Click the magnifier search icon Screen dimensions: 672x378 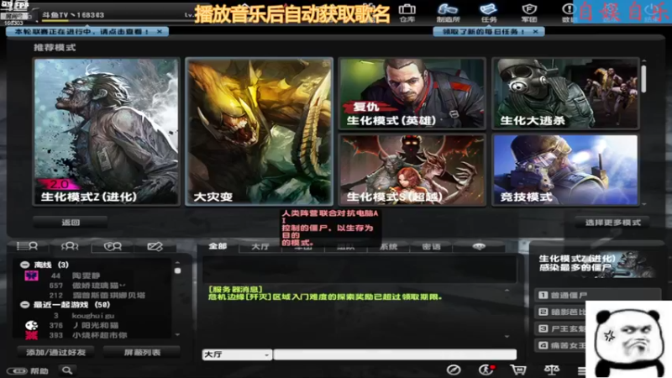click(x=67, y=370)
